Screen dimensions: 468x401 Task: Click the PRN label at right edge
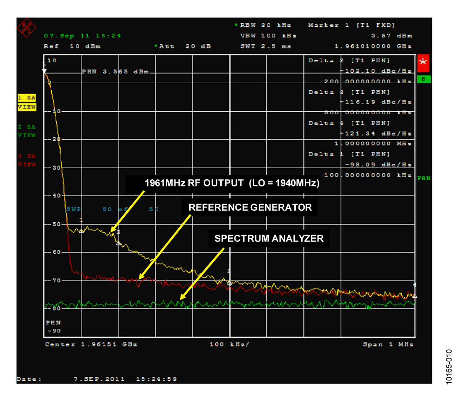(x=424, y=178)
